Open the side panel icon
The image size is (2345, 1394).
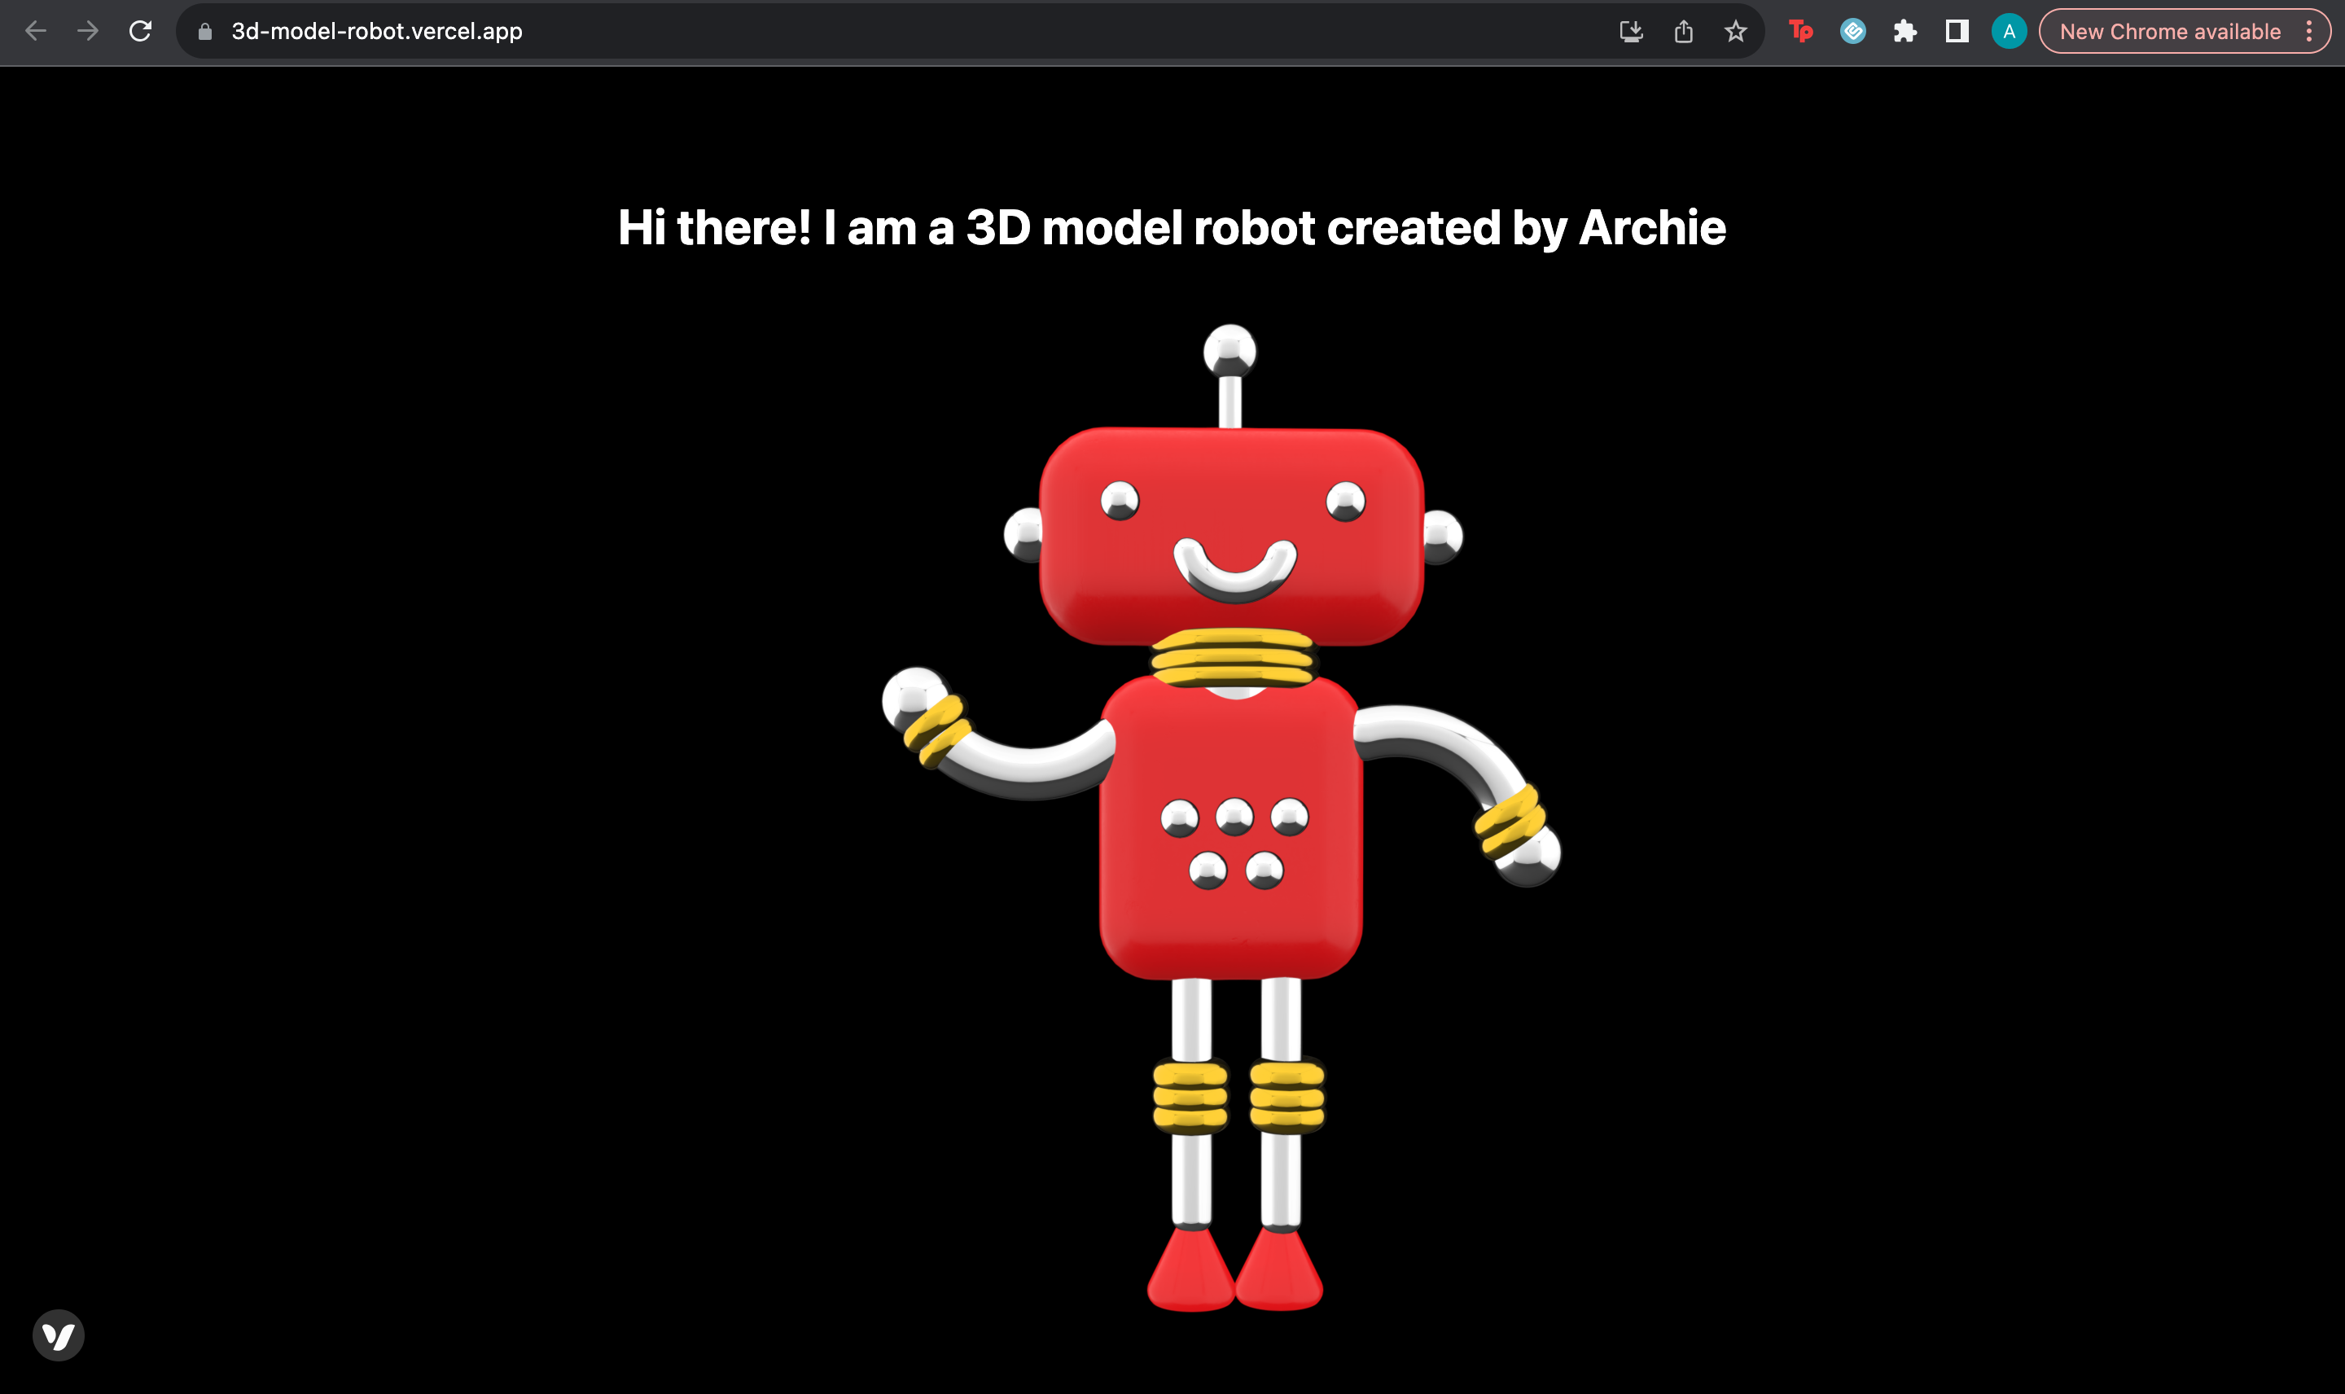1957,31
